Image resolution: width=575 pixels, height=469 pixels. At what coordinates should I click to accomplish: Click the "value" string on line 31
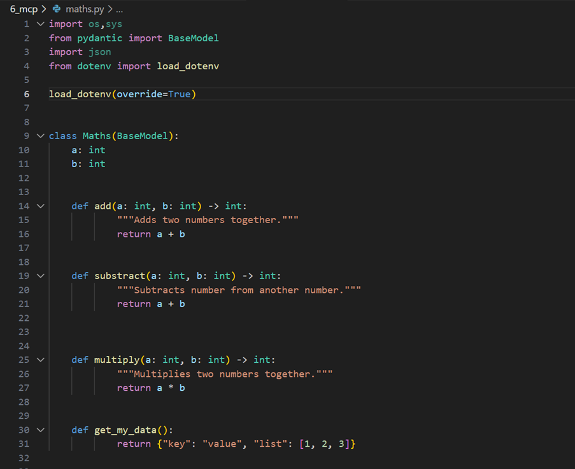pos(222,444)
